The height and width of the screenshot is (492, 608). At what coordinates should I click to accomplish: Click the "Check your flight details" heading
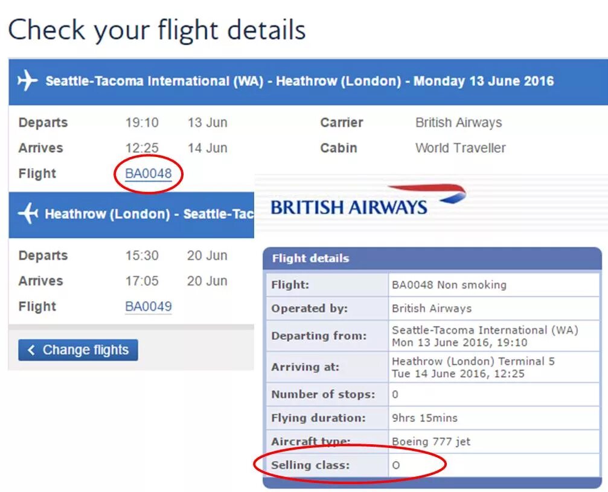(x=157, y=30)
